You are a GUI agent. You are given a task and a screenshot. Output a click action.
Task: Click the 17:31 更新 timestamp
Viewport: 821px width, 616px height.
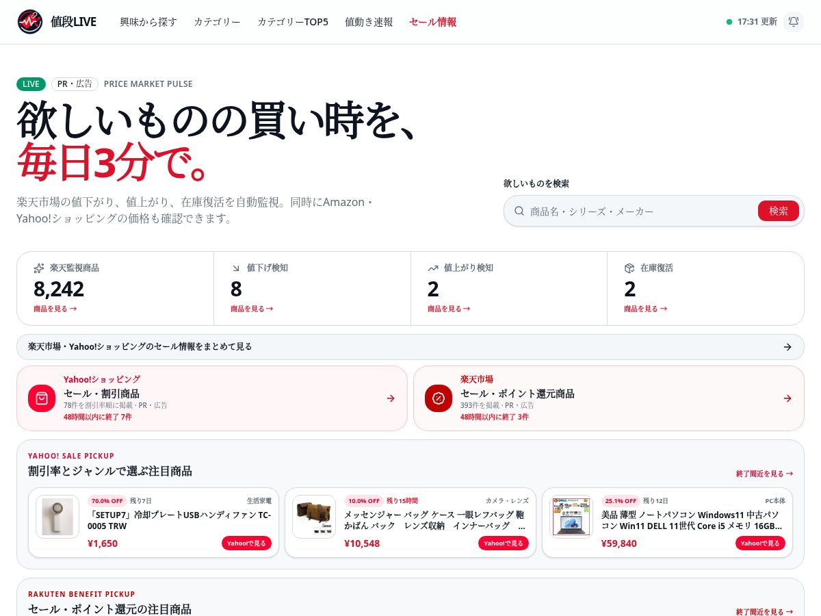click(757, 22)
